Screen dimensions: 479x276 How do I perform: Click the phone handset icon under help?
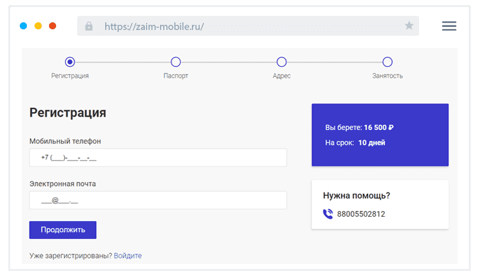(x=328, y=214)
